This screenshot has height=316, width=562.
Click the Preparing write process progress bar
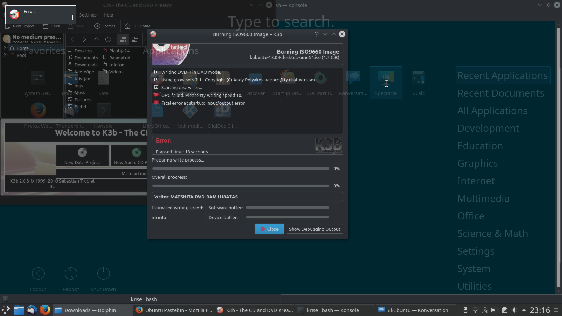(x=241, y=169)
